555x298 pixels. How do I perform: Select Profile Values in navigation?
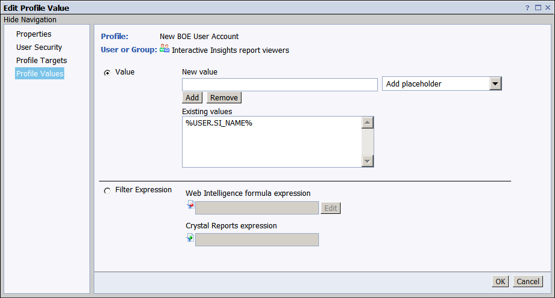coord(40,74)
